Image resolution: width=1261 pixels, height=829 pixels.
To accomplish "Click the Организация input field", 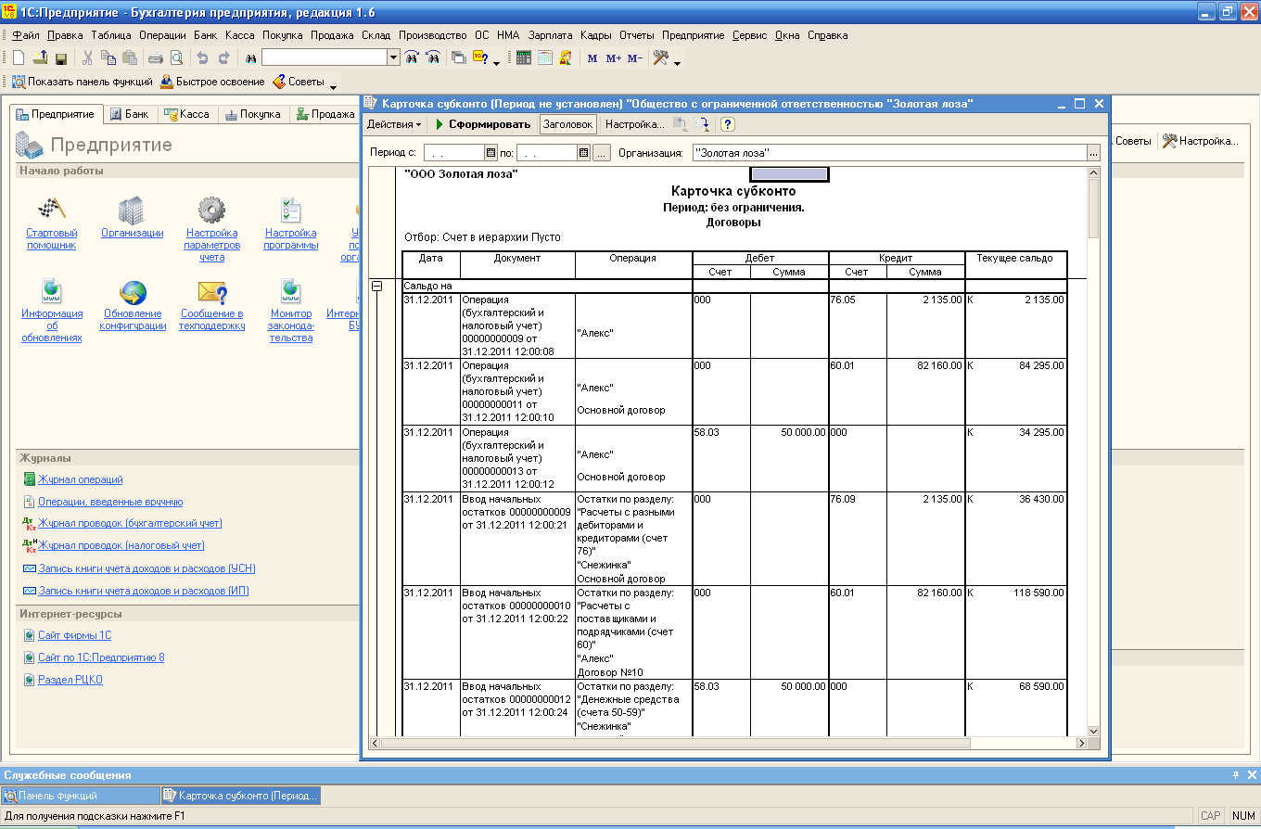I will (888, 152).
